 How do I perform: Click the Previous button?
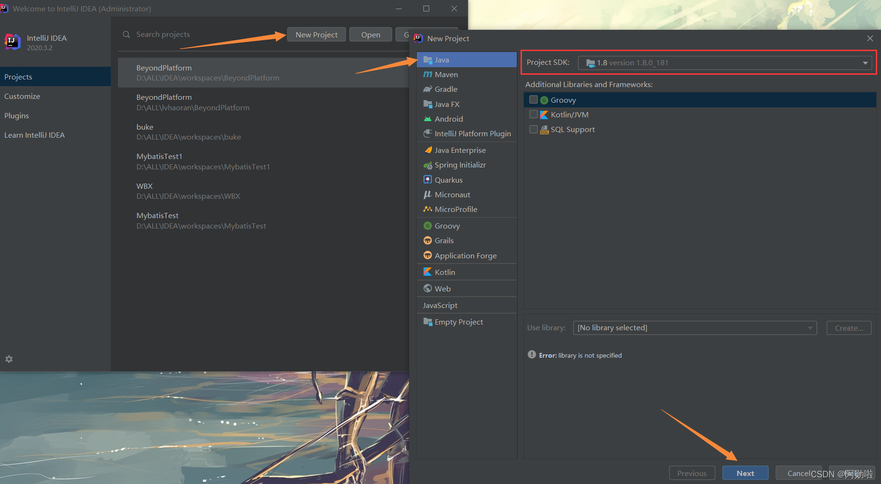[692, 473]
